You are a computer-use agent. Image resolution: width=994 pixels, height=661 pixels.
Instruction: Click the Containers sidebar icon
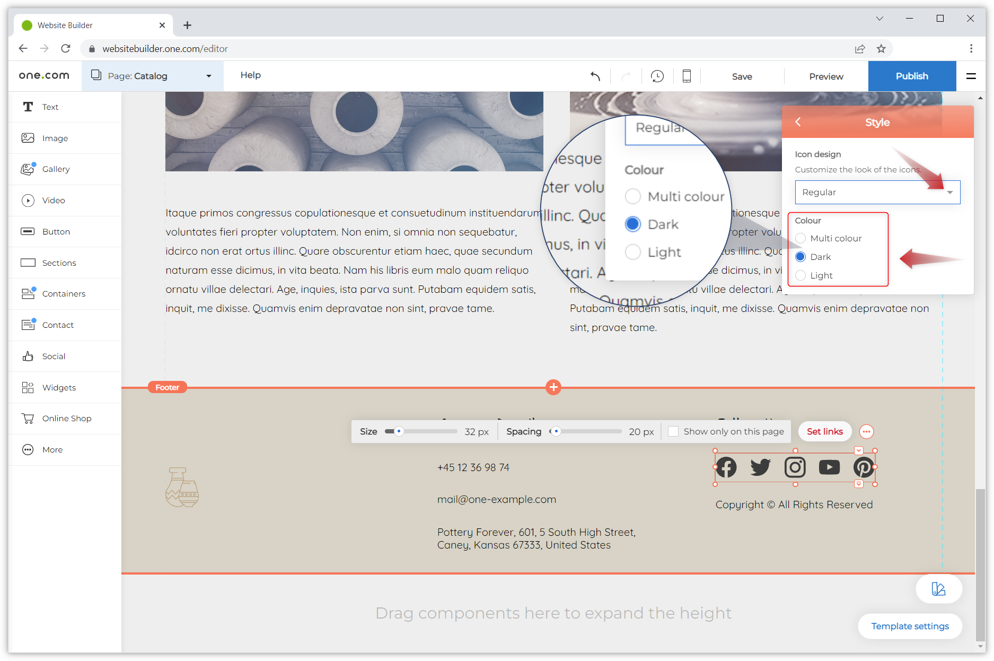64,293
